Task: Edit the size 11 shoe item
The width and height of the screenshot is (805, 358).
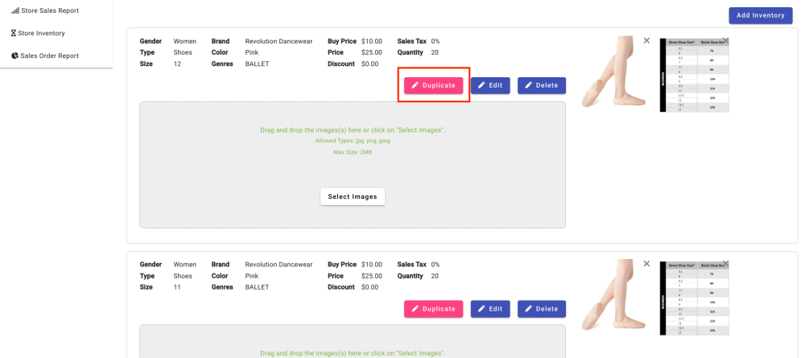Action: coord(490,309)
